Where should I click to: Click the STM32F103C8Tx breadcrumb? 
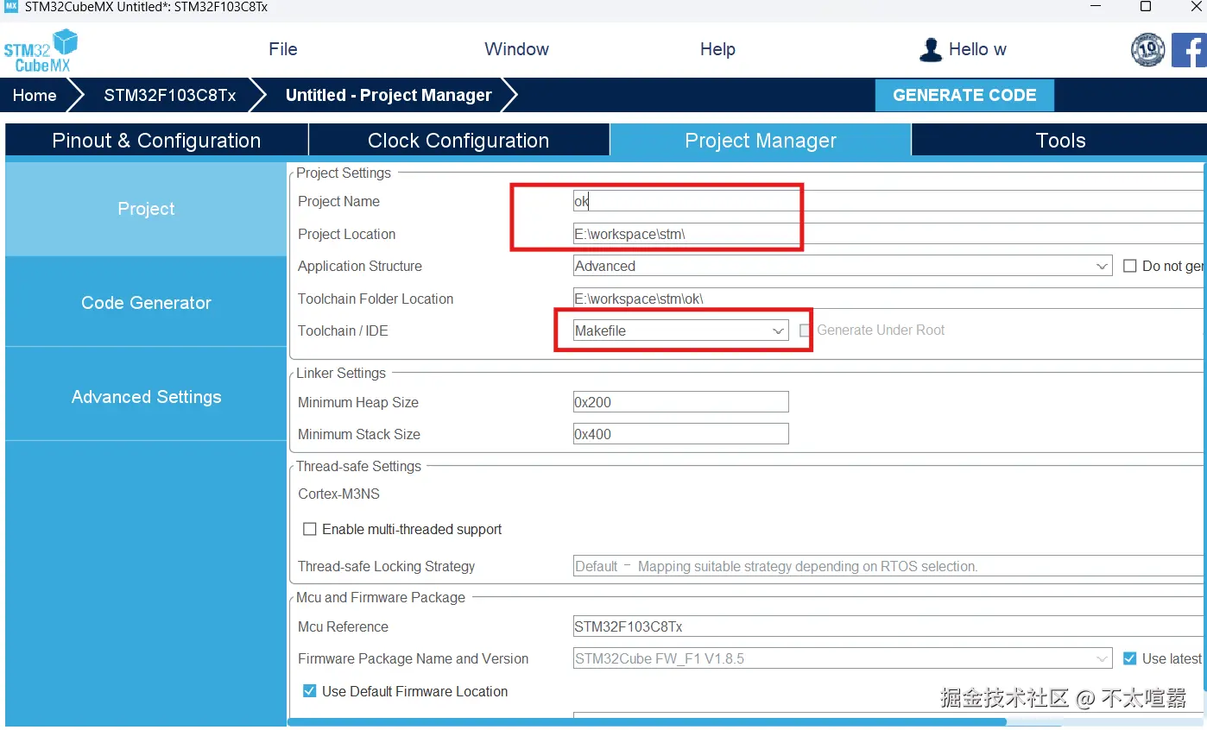(x=170, y=95)
